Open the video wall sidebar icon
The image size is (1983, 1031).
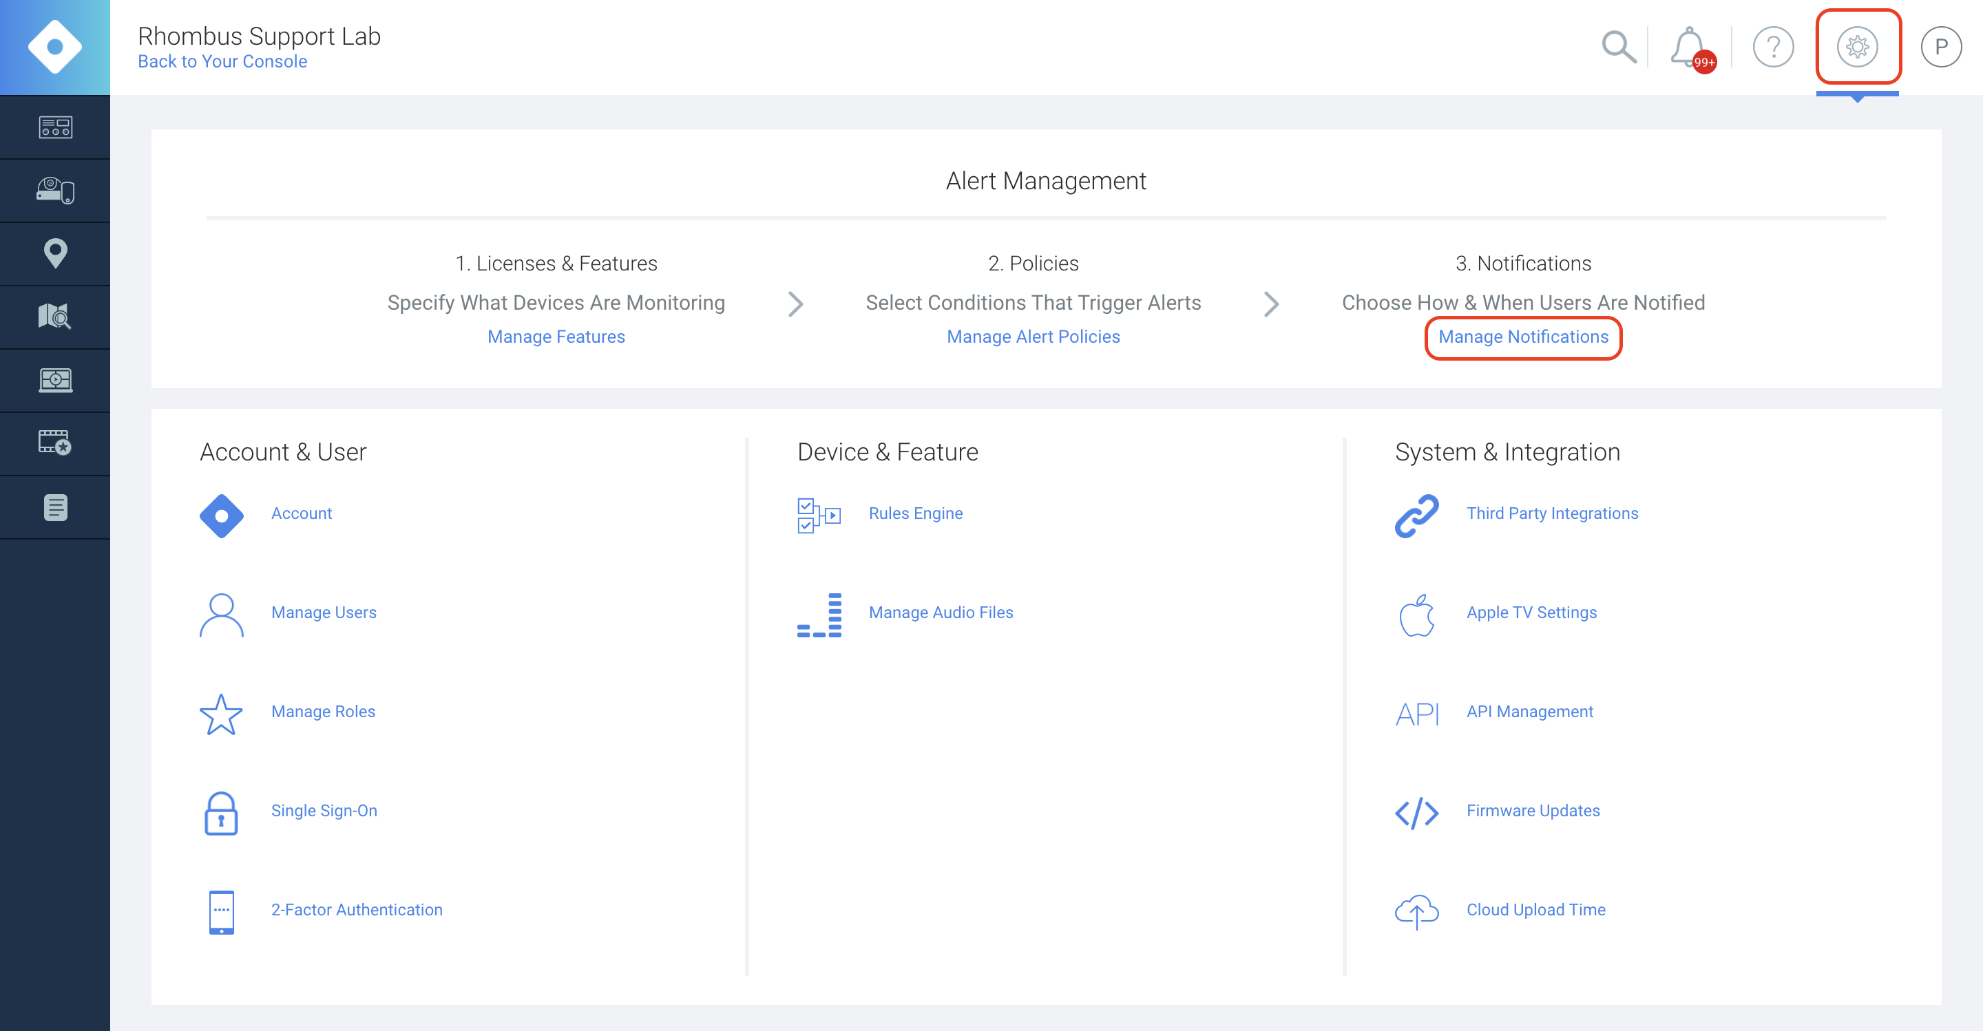(x=54, y=379)
